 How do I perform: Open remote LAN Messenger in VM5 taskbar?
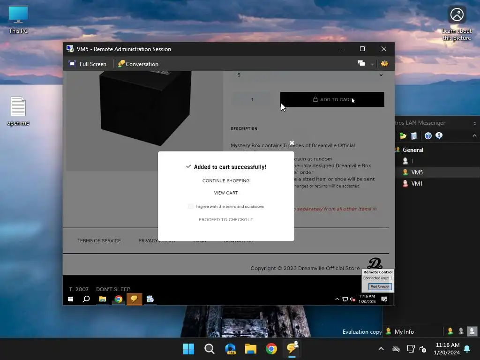click(x=134, y=299)
